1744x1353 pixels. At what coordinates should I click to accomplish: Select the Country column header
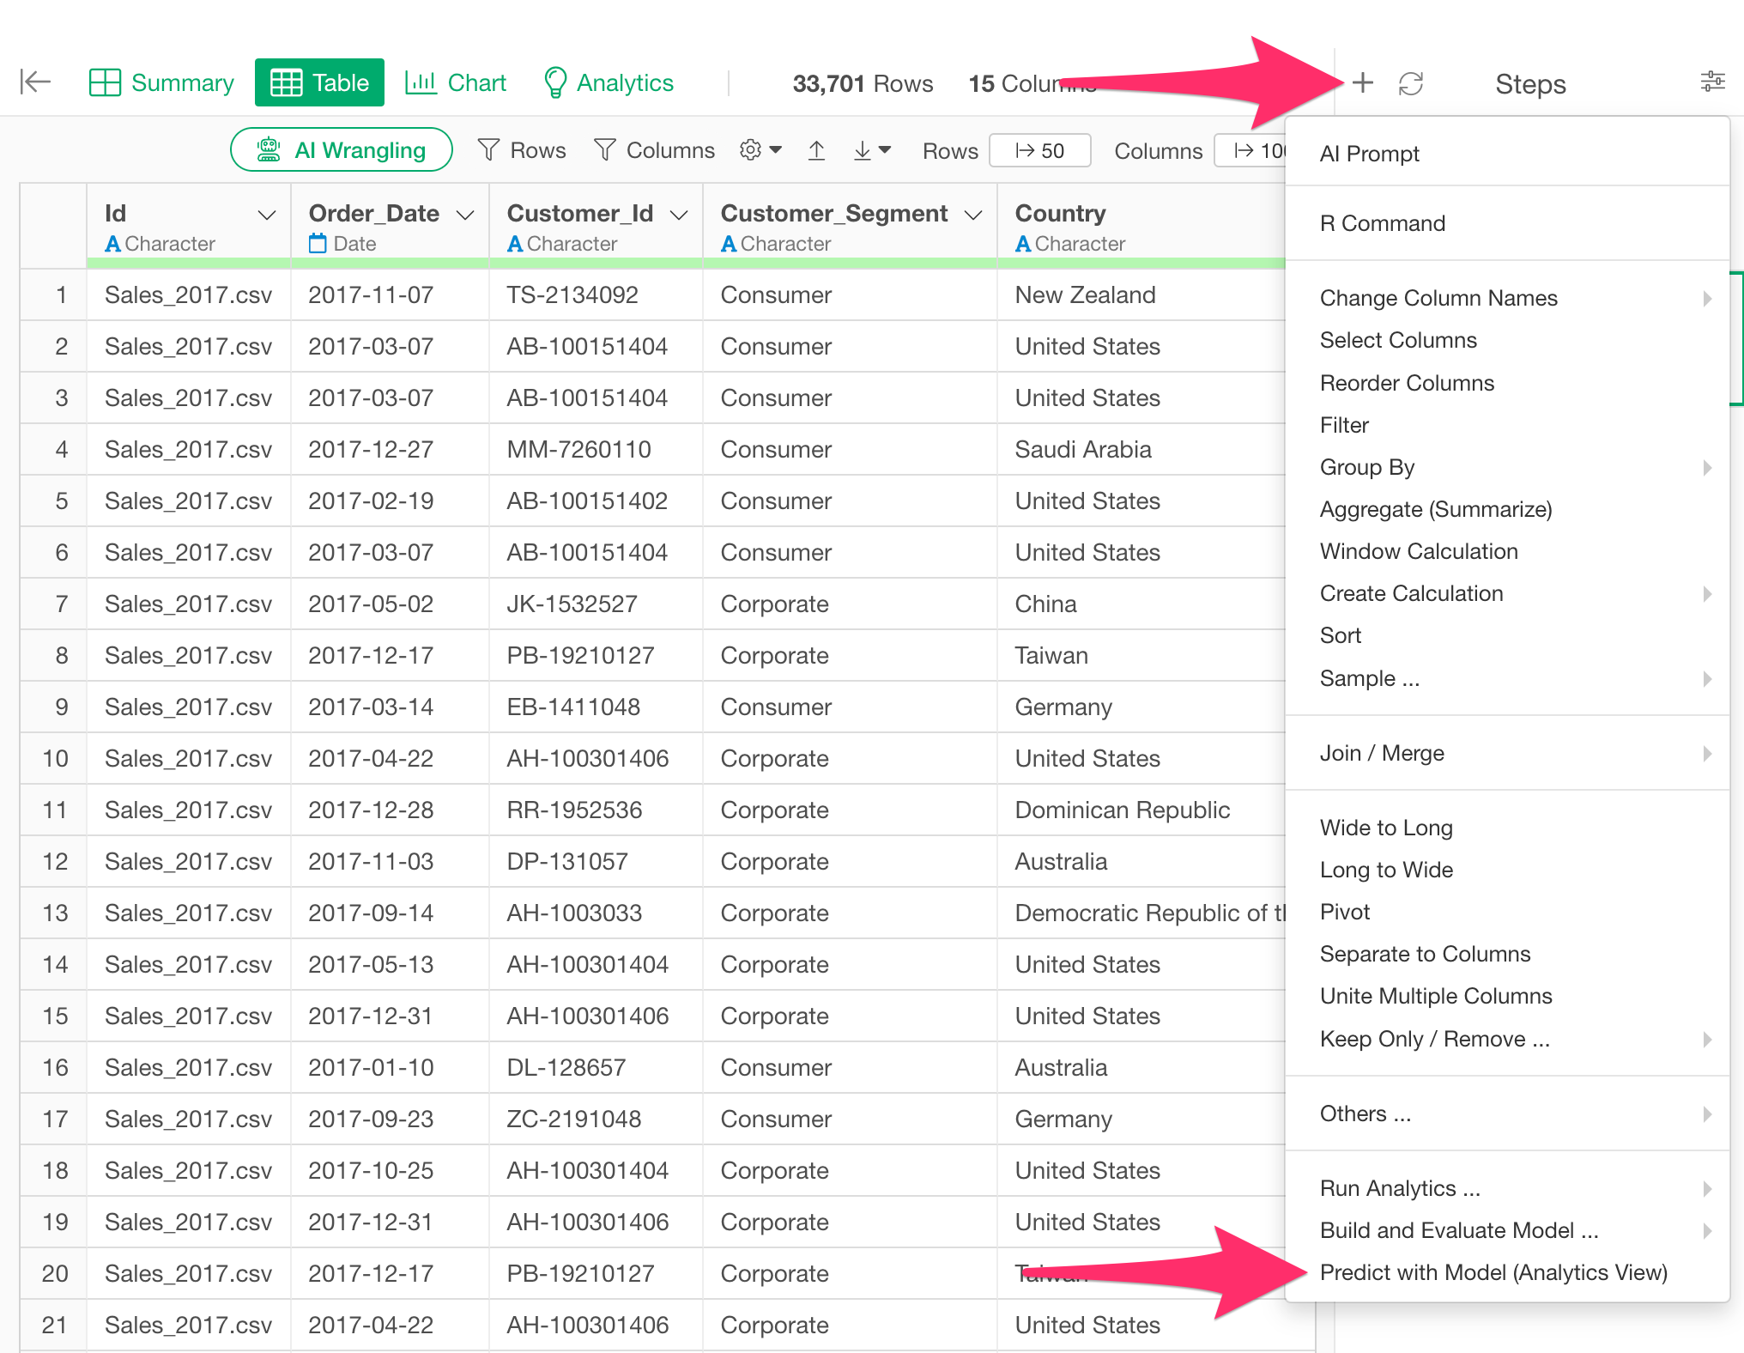(1141, 226)
